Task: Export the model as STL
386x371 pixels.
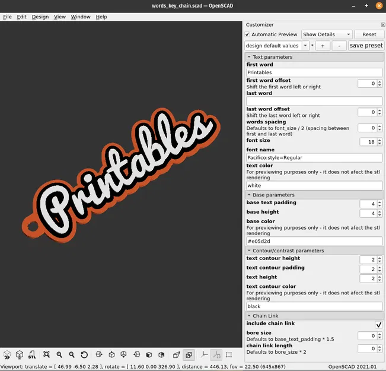Action: point(32,355)
